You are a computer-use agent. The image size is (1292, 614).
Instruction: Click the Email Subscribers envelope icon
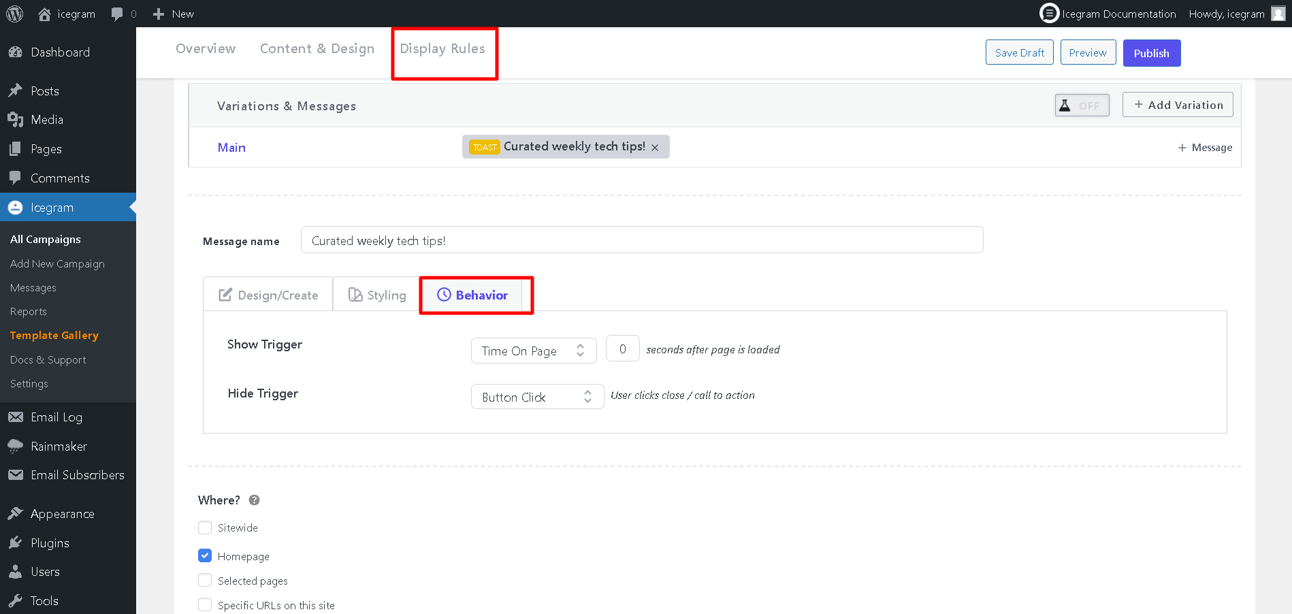16,475
